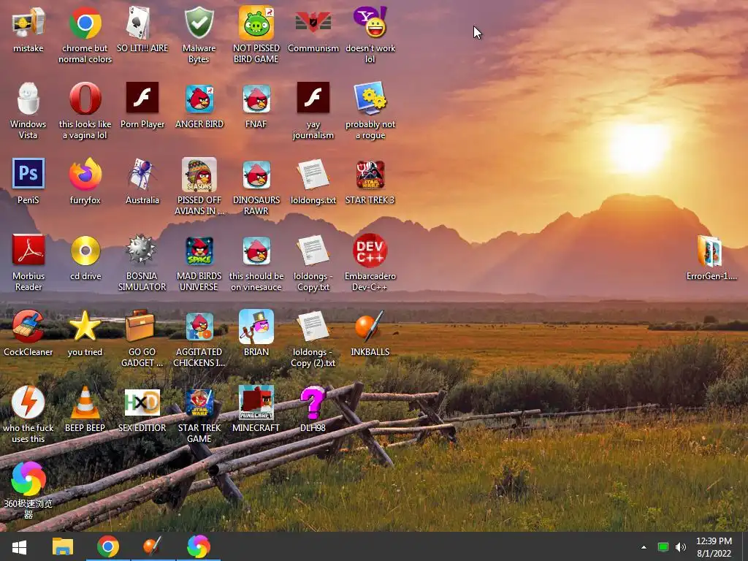This screenshot has height=561, width=748.
Task: Select the DLH98 question mark icon
Action: 313,402
